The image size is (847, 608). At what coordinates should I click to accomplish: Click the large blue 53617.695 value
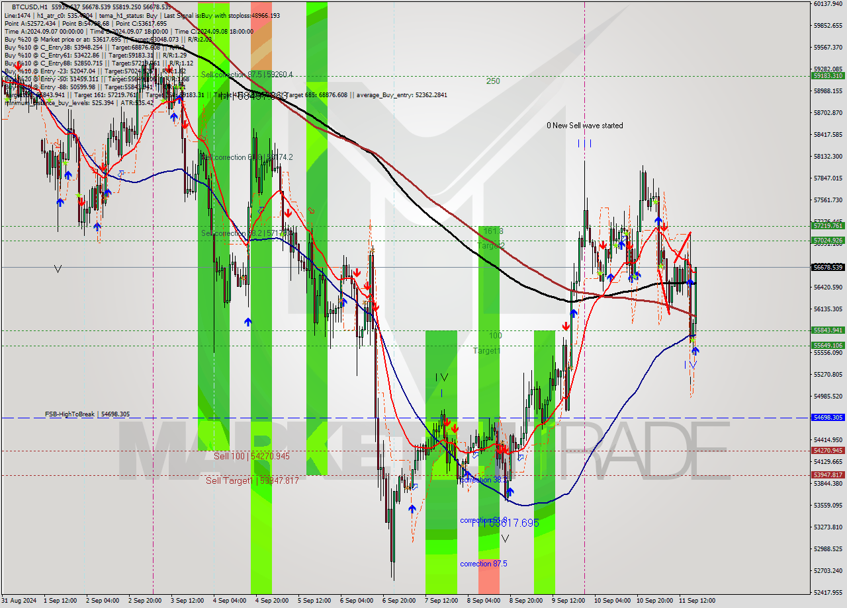512,523
